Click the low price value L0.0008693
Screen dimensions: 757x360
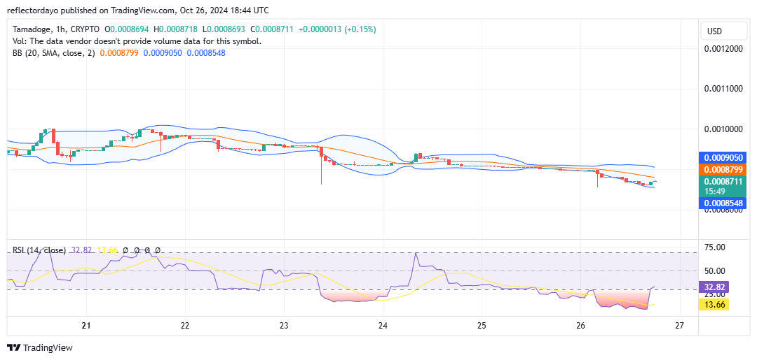point(225,30)
